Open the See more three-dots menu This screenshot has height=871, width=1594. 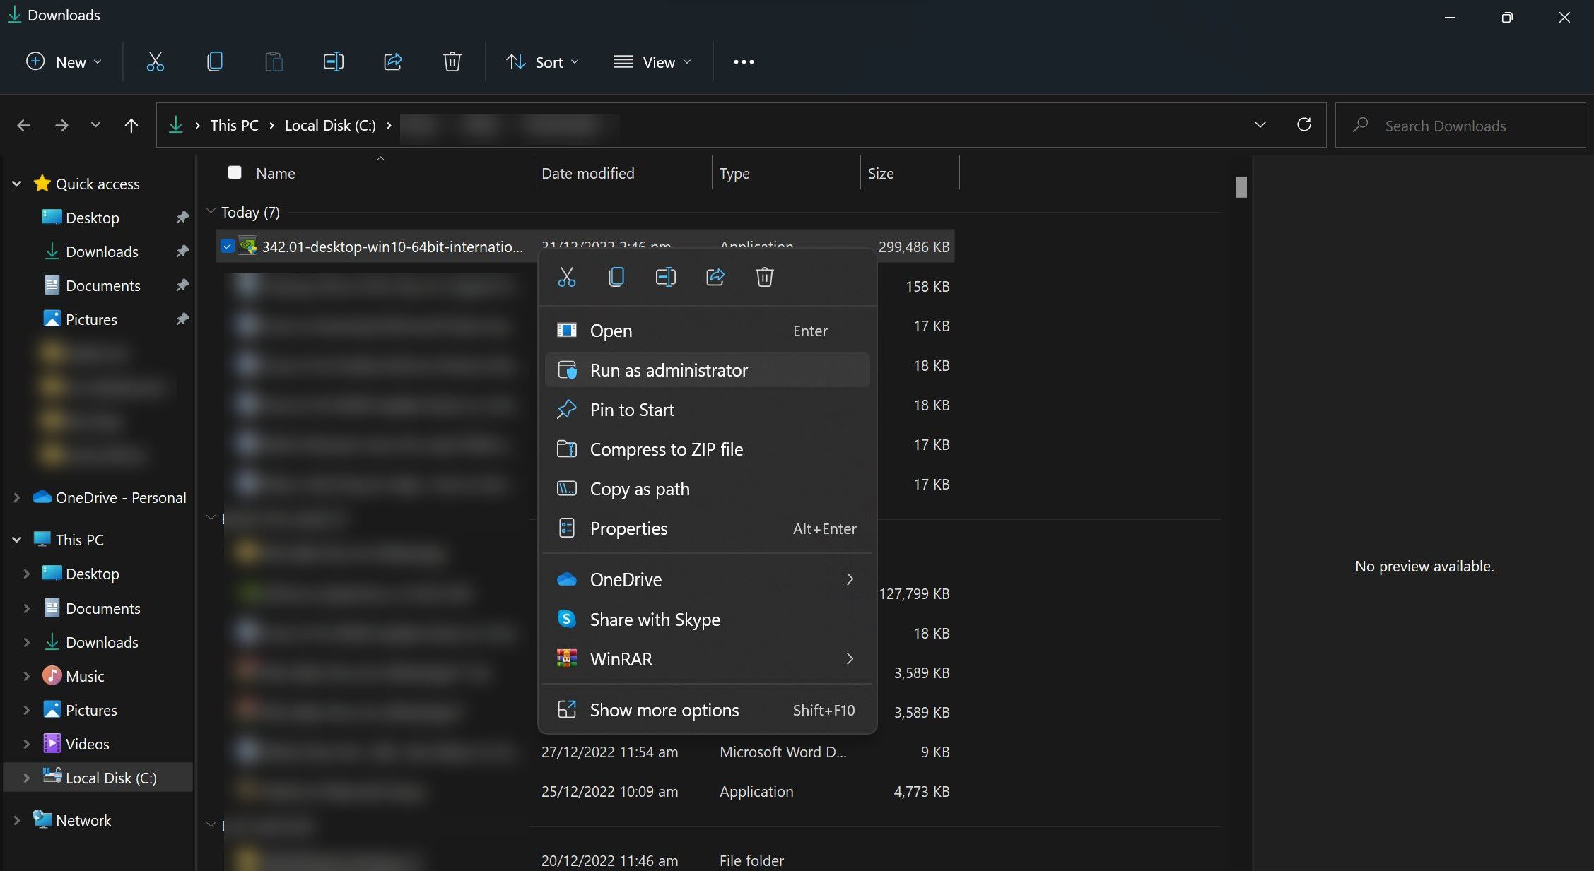point(744,62)
